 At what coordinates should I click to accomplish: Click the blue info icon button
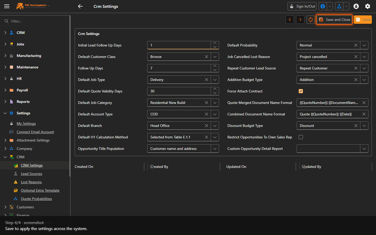[x=323, y=6]
